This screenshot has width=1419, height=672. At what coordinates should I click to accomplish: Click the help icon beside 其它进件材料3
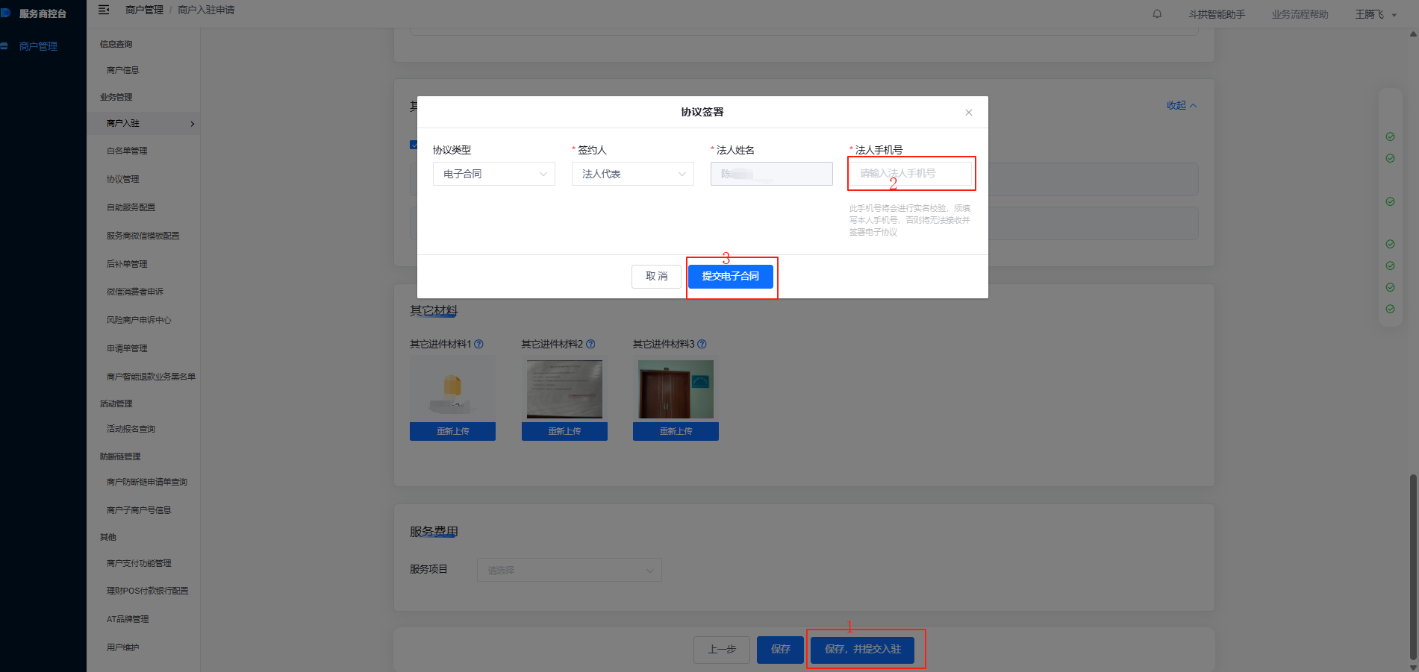(702, 344)
